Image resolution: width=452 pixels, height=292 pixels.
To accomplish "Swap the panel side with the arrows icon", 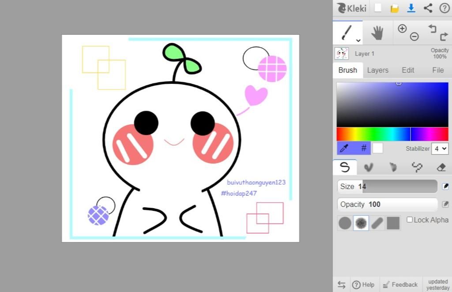I will tap(342, 285).
